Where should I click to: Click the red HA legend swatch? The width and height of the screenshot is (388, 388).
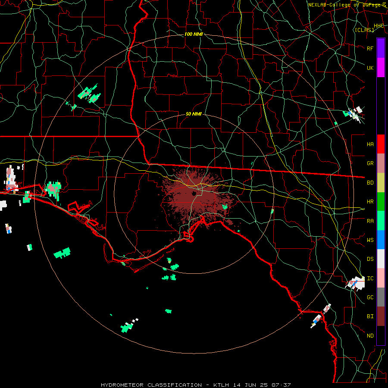(x=381, y=144)
